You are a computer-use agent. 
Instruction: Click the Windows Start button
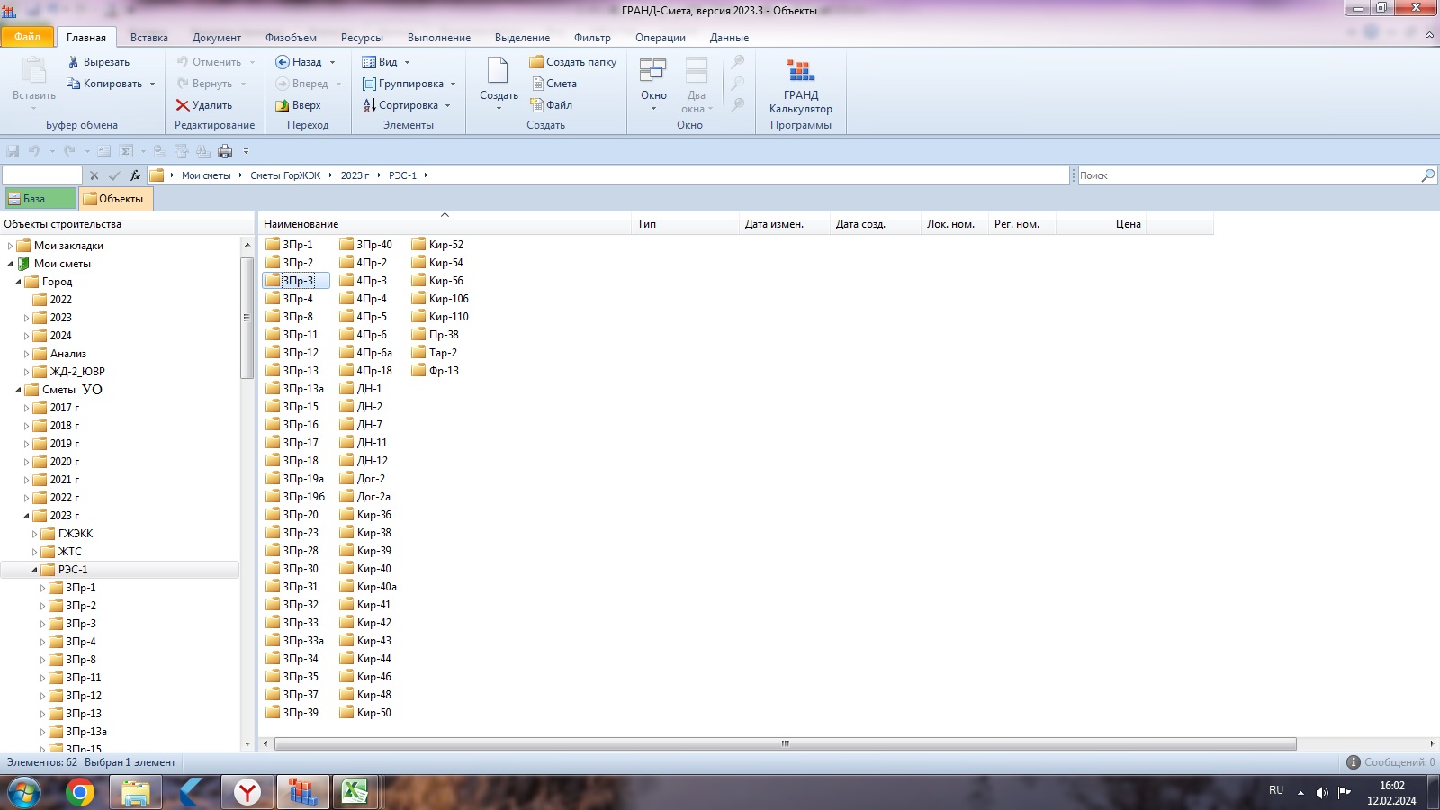click(25, 793)
